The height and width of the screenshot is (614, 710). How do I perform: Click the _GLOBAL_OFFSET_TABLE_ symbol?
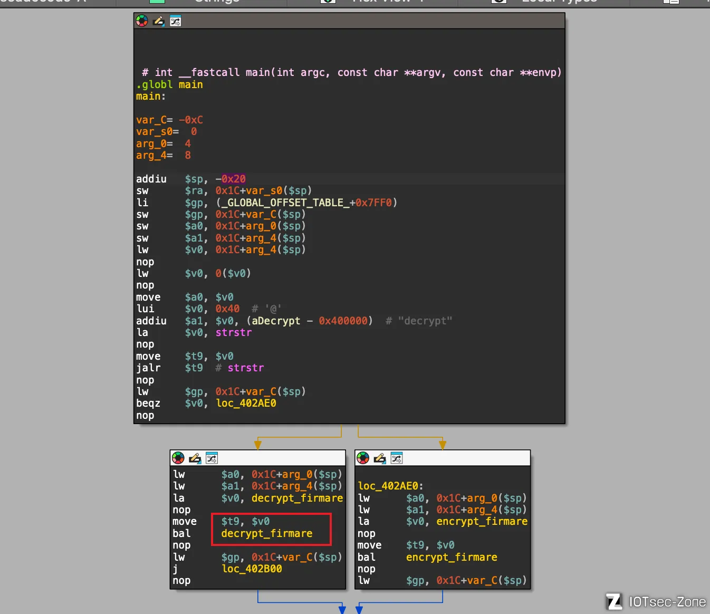click(x=285, y=203)
